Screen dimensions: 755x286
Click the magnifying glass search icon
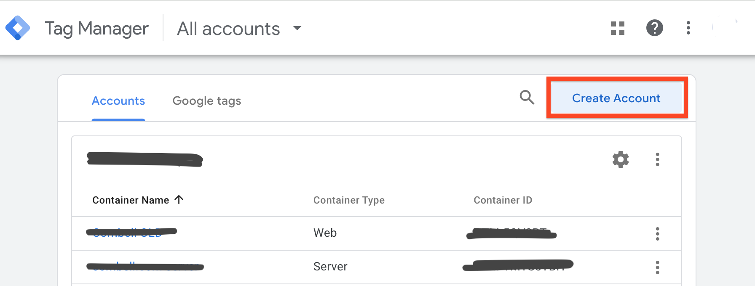527,98
